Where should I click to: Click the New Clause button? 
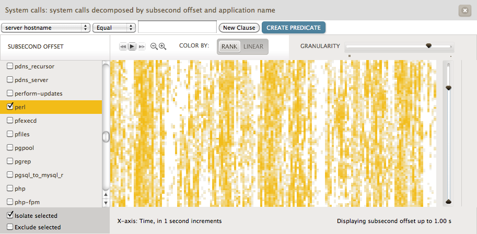tap(239, 28)
